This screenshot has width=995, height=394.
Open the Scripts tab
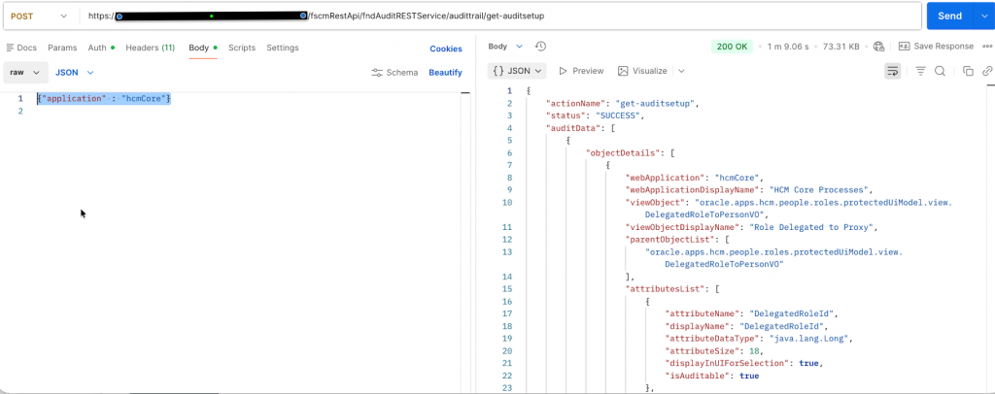tap(242, 48)
